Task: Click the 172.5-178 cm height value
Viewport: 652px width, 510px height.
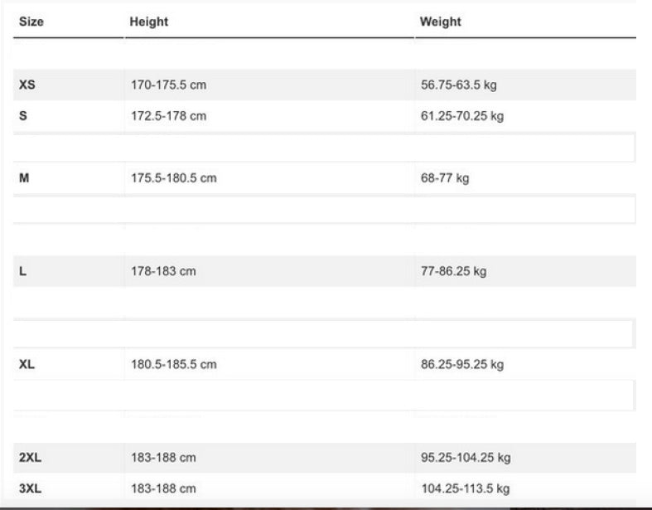Action: pyautogui.click(x=168, y=116)
